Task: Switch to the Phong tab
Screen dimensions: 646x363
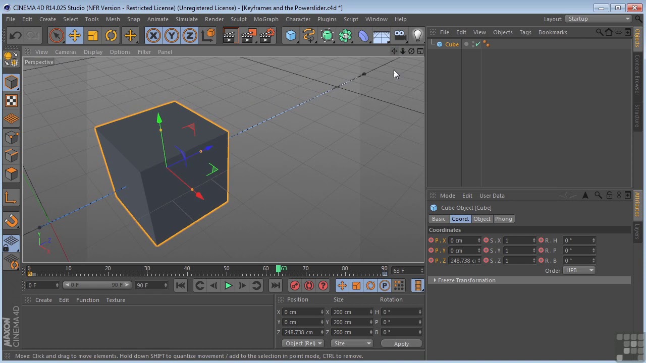Action: click(503, 219)
